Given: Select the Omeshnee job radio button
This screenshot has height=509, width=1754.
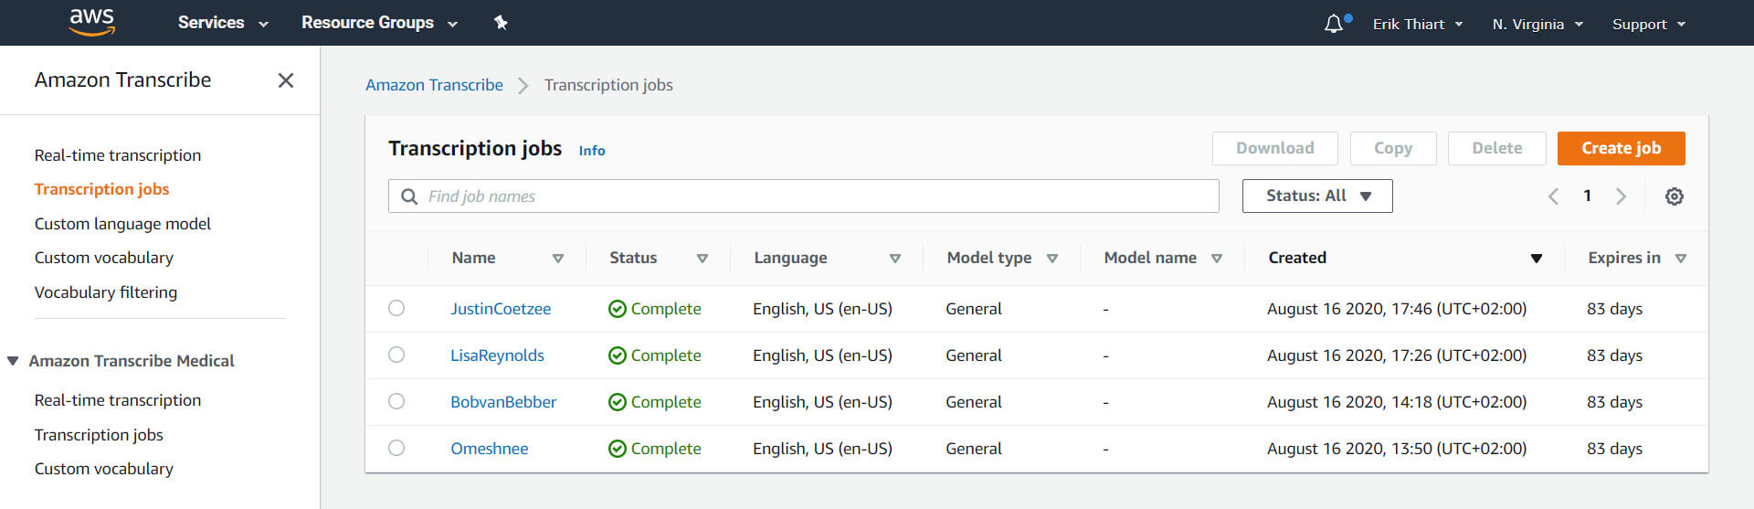Looking at the screenshot, I should pyautogui.click(x=396, y=448).
